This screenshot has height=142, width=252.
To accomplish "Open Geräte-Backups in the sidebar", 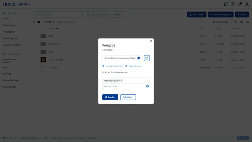I will [10, 80].
